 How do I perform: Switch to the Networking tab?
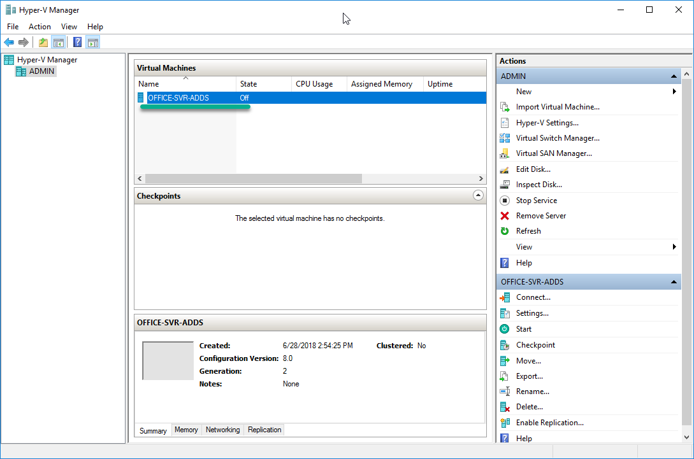tap(222, 430)
